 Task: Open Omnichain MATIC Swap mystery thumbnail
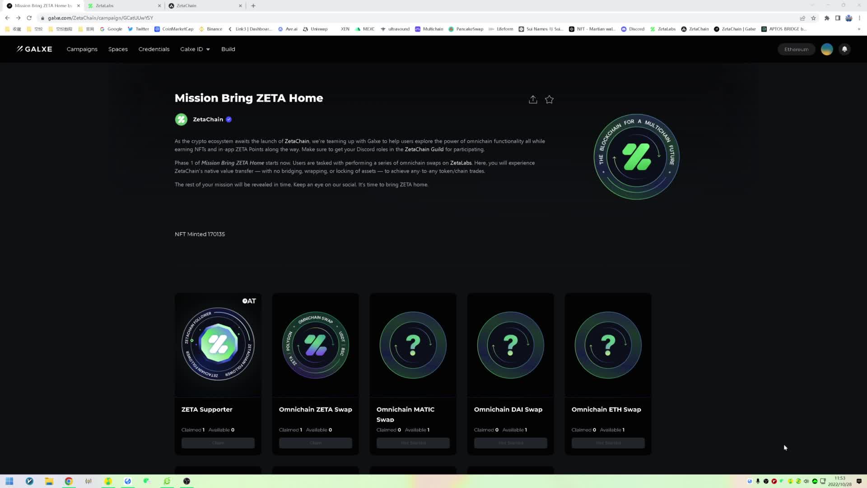point(413,345)
